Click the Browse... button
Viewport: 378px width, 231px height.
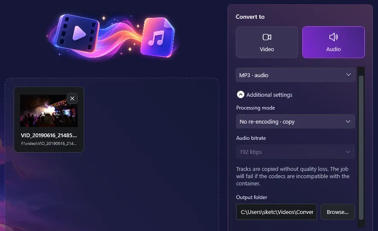pos(337,212)
